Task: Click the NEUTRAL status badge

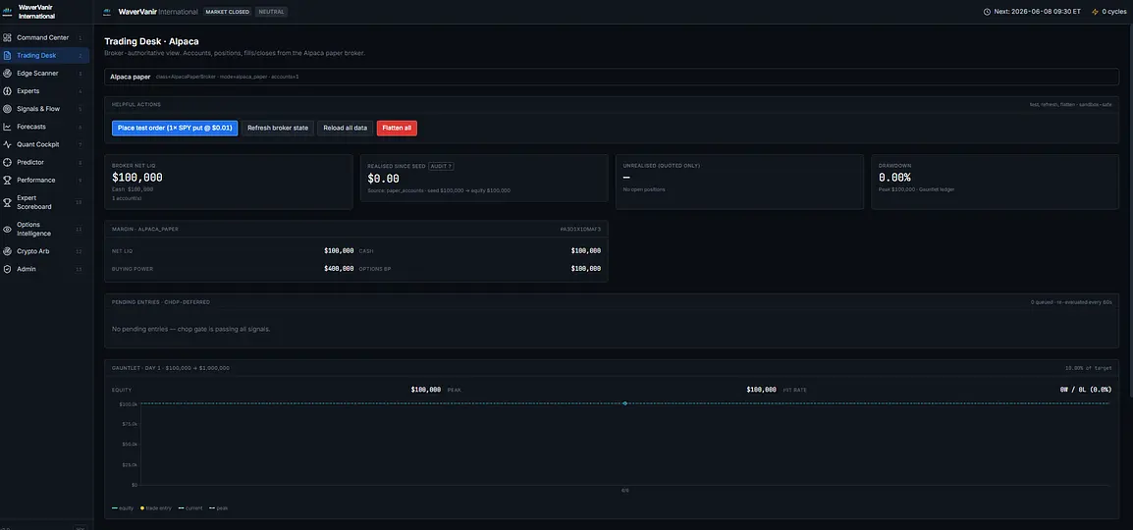Action: pyautogui.click(x=271, y=12)
